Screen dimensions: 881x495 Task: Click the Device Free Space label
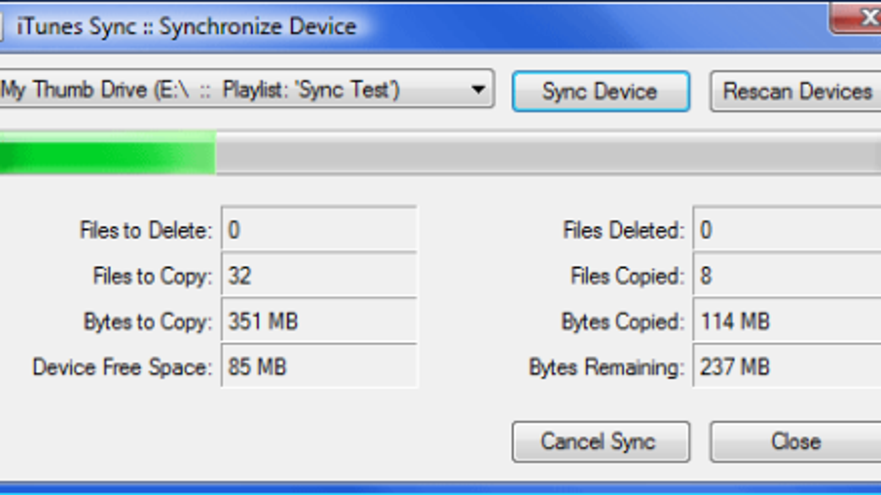pyautogui.click(x=122, y=367)
